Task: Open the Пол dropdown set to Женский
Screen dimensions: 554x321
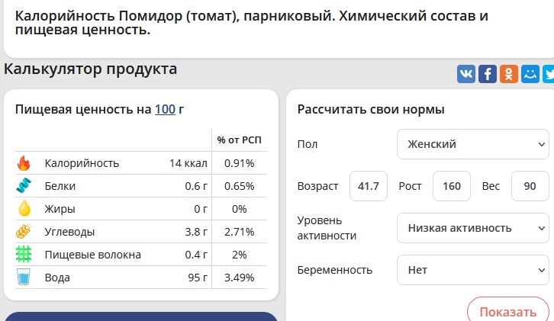Action: [x=473, y=144]
